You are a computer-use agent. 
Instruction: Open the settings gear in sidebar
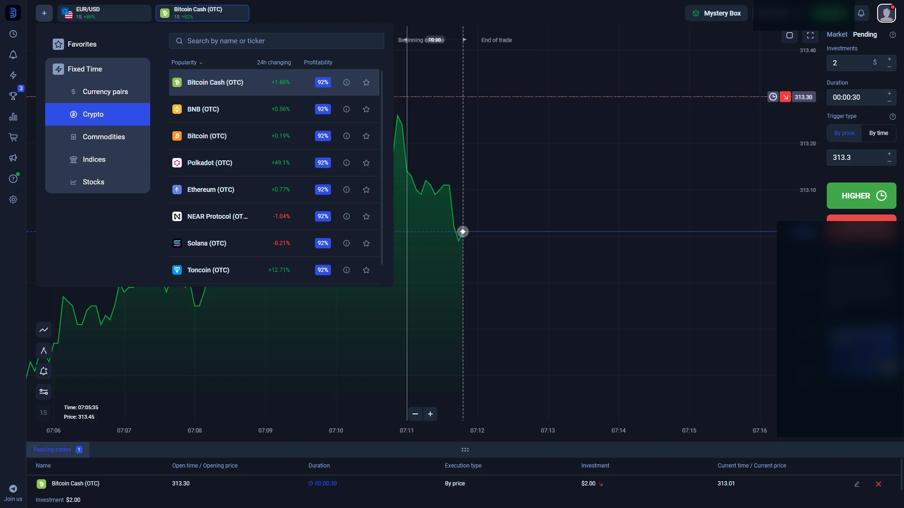pos(13,199)
